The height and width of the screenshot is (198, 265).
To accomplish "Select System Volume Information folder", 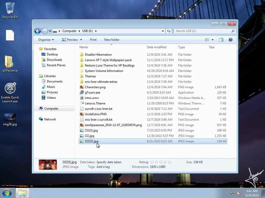I will [104, 71].
